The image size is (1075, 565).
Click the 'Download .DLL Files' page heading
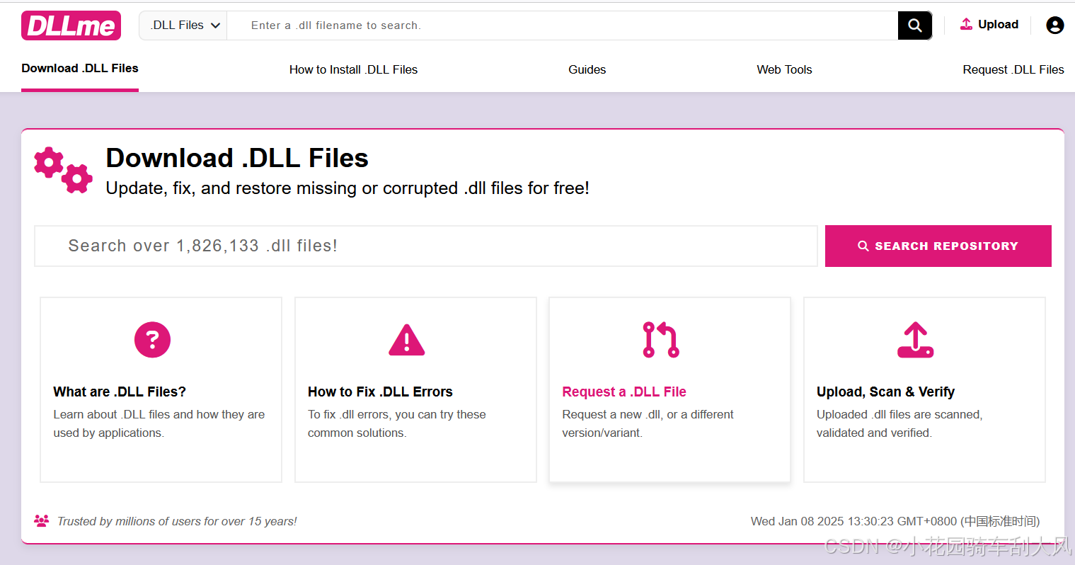(x=237, y=158)
